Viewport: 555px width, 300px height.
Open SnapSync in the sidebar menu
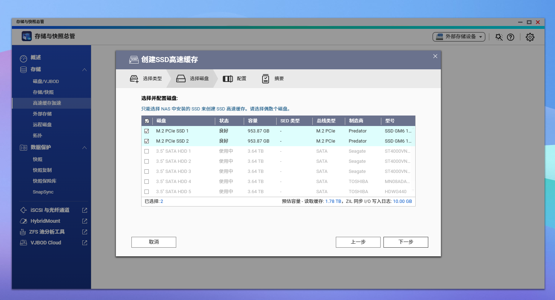tap(43, 192)
